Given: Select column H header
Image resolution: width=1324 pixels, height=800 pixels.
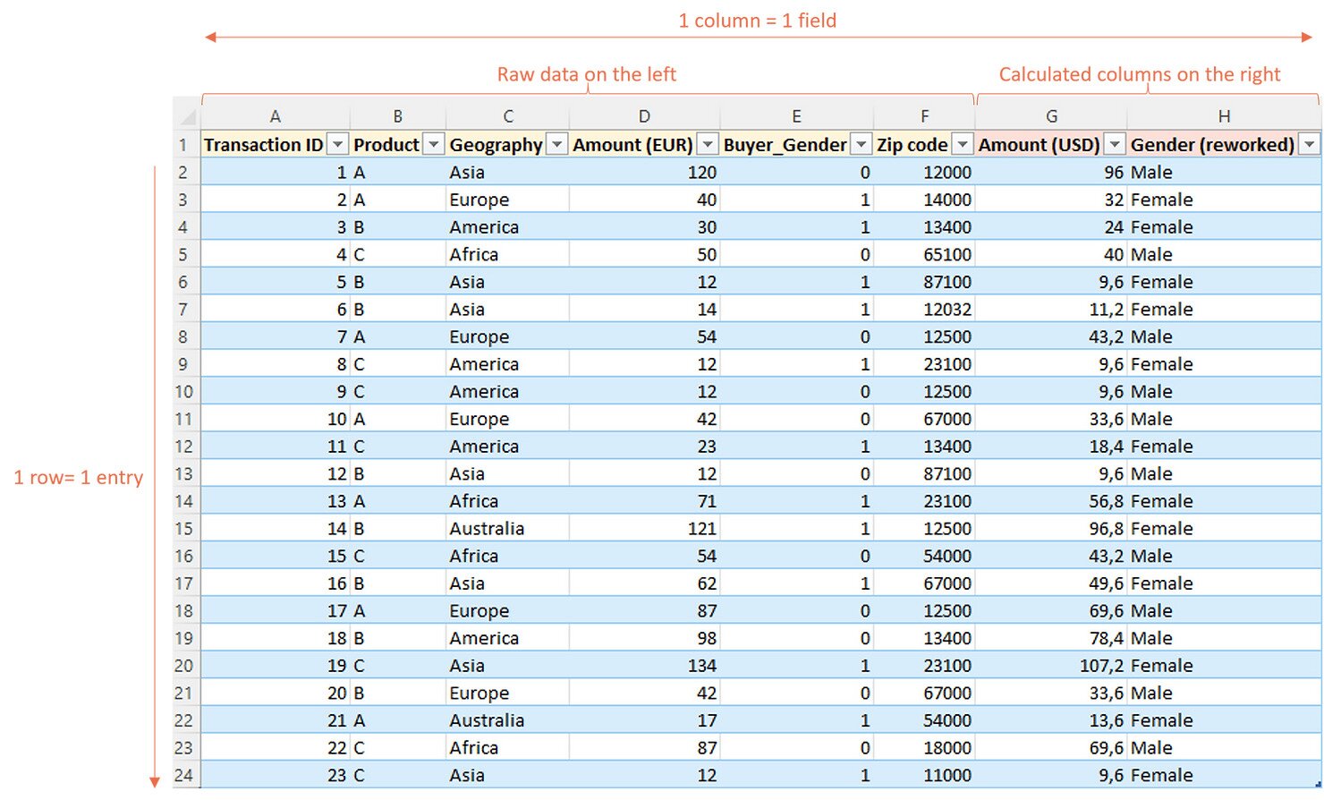Looking at the screenshot, I should (x=1224, y=116).
